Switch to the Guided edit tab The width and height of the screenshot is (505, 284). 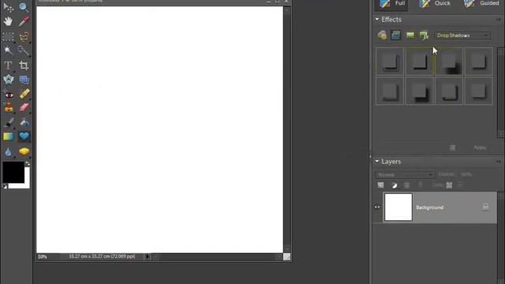(482, 4)
